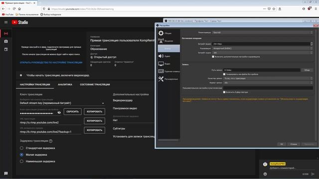This screenshot has height=179, width=319.
Task: Open the Default stream key dropdown
Action: (x=62, y=103)
